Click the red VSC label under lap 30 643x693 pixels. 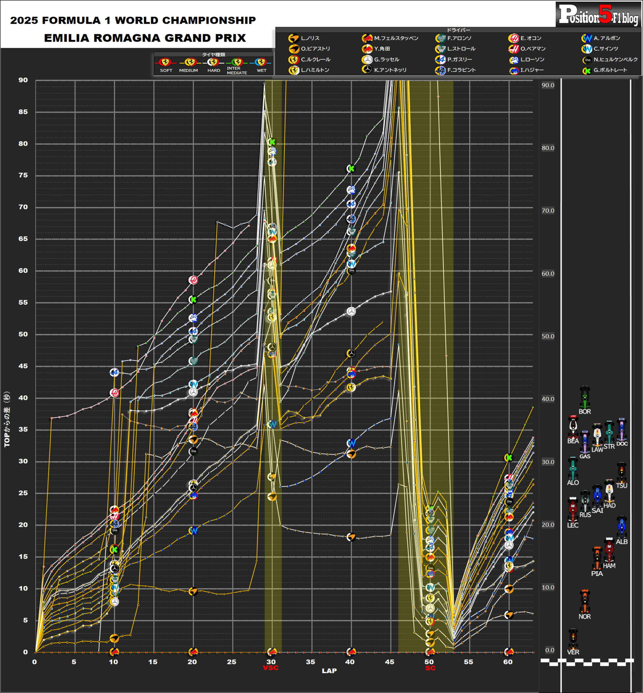pos(271,668)
